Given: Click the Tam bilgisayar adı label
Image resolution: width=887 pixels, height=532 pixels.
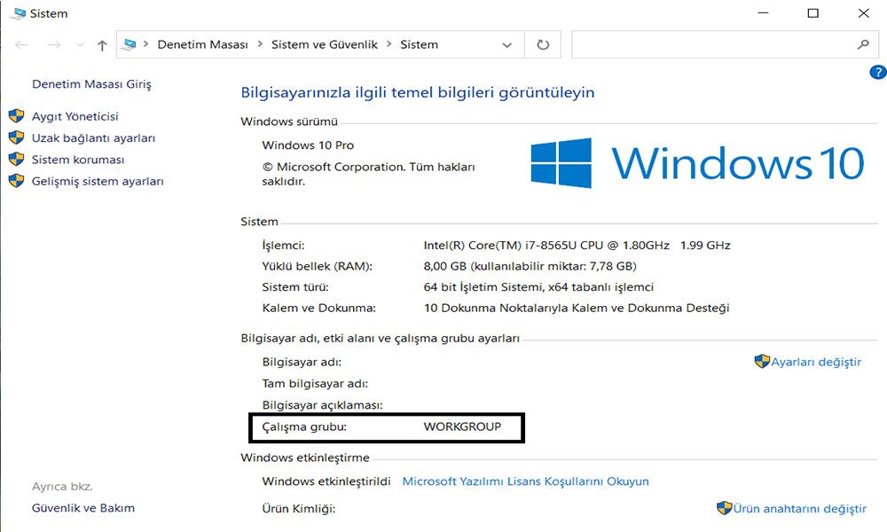Looking at the screenshot, I should coord(315,383).
